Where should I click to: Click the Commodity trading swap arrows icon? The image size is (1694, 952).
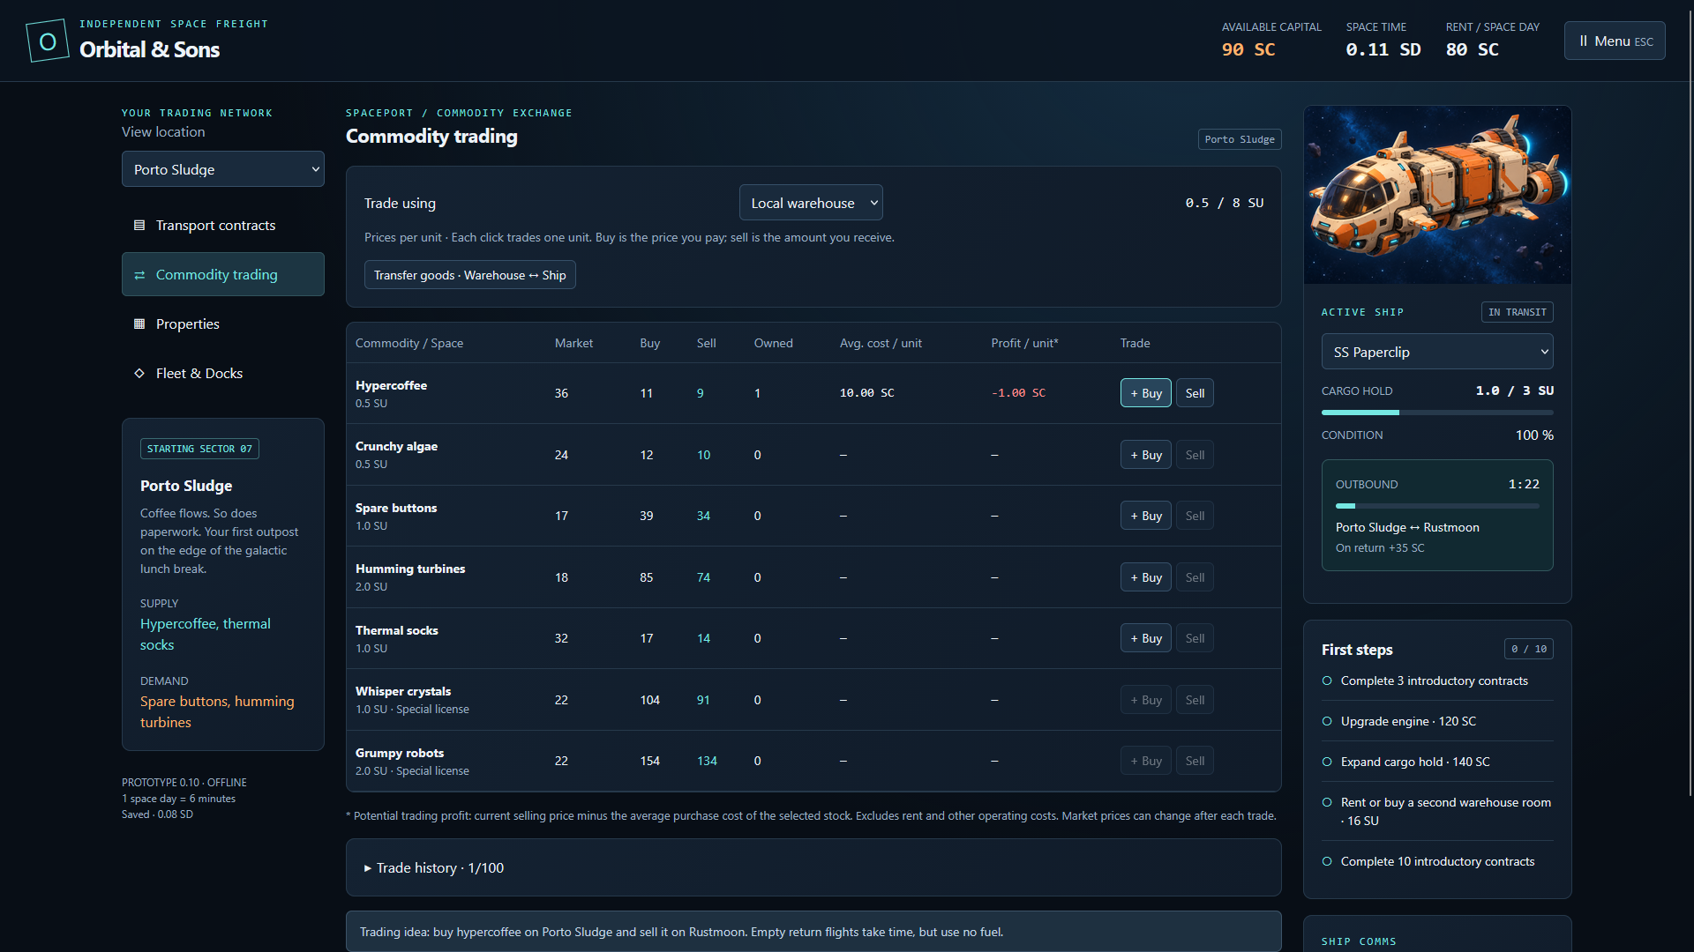coord(139,275)
